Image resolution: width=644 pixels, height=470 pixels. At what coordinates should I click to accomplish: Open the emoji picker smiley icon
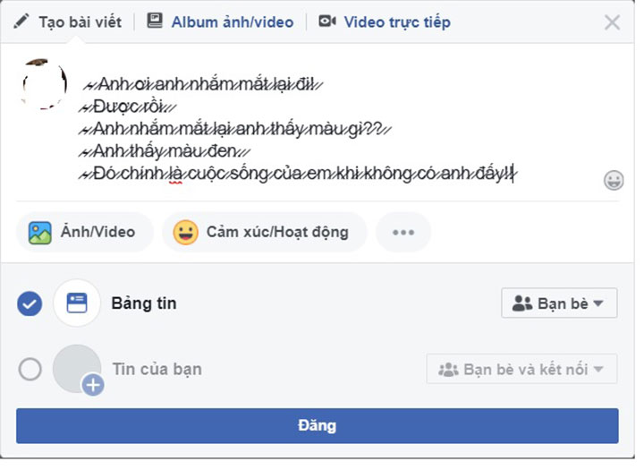coord(614,181)
